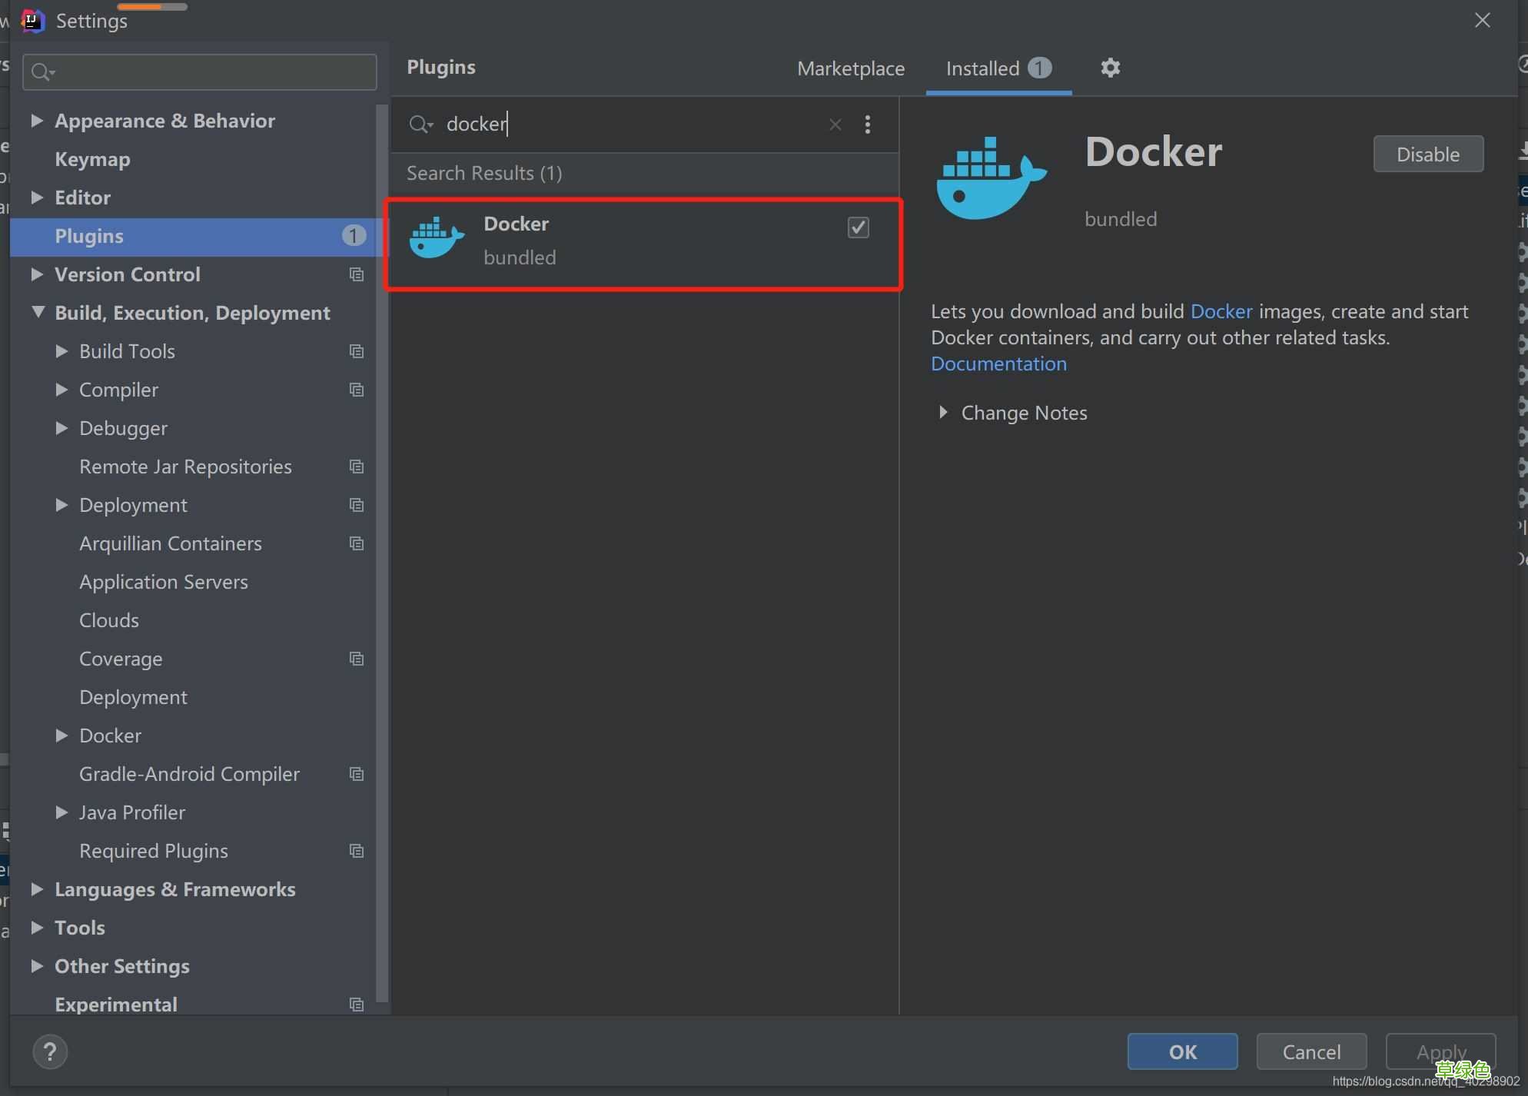Expand Docker node in settings tree
1528x1096 pixels.
point(61,736)
